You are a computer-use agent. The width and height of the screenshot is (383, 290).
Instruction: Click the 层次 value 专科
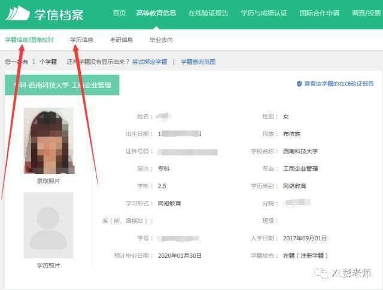[x=163, y=169]
